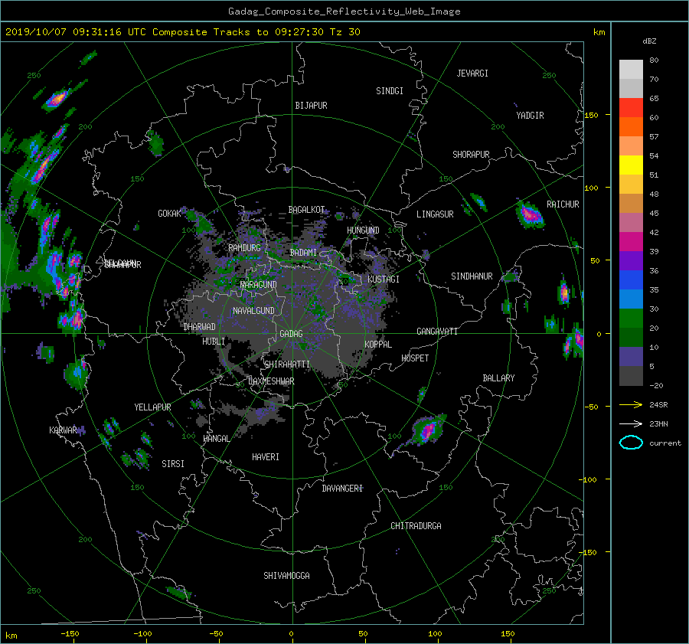Click the JEVARGI city label
Screen dimensions: 689x644
472,74
